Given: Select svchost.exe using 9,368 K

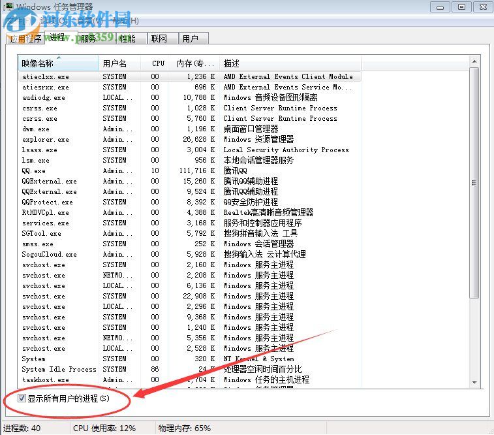Looking at the screenshot, I should 190,317.
